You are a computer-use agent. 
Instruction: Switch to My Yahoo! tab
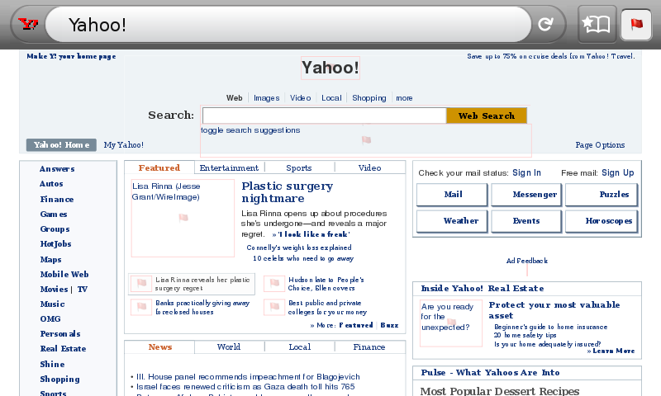coord(123,144)
